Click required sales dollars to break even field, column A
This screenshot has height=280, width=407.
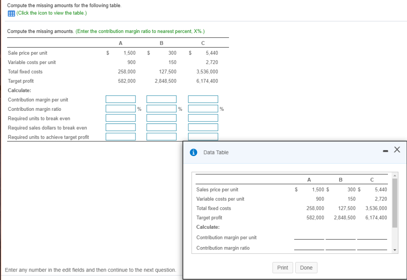pos(120,127)
